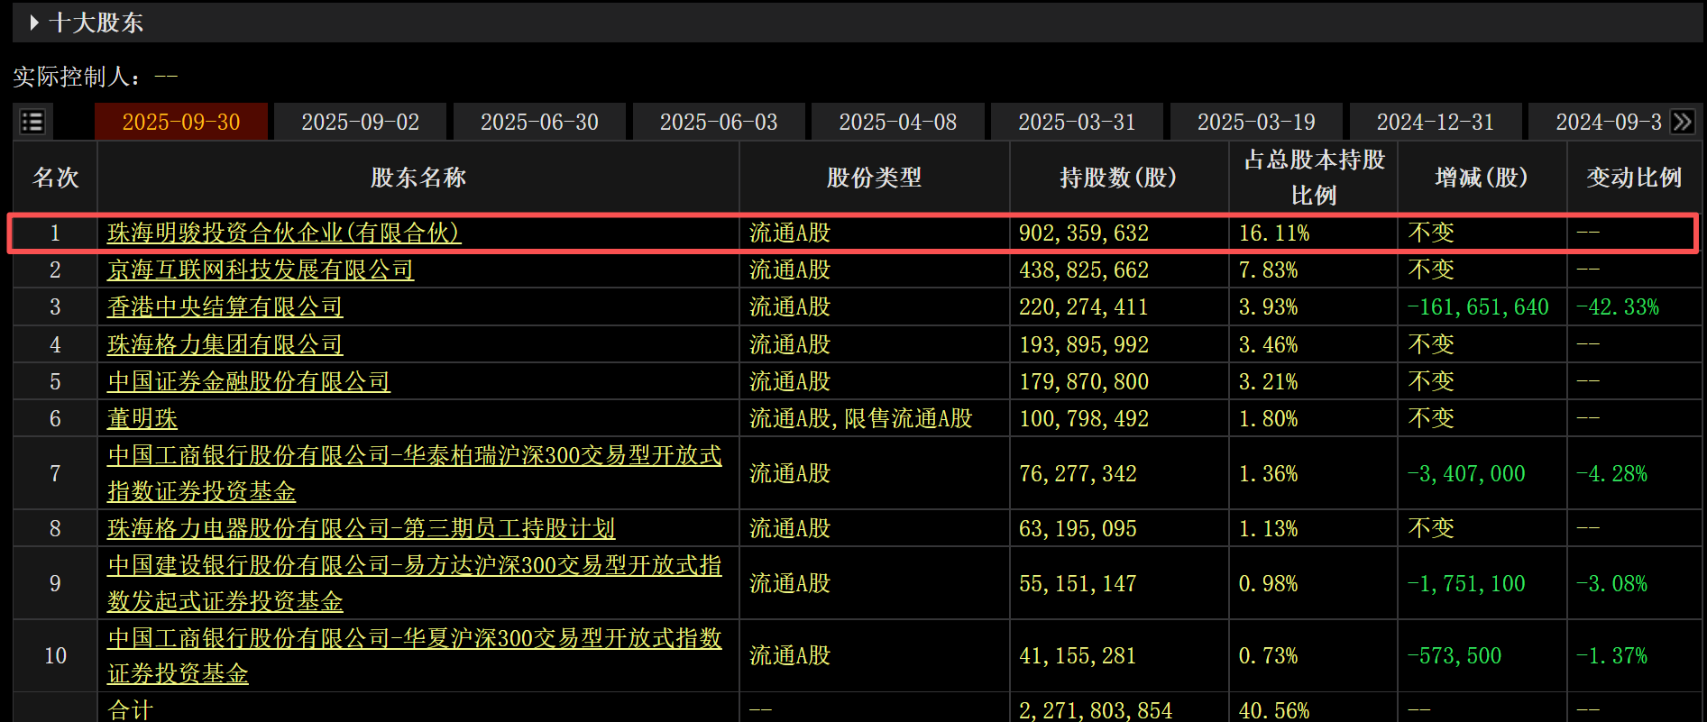Click the 变动比例 column header
Viewport: 1707px width, 722px height.
click(x=1633, y=178)
